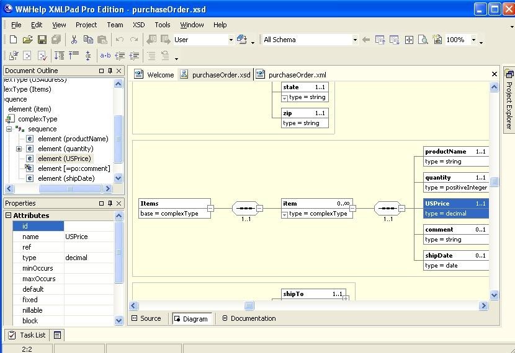Switch to the Source view
This screenshot has height=353, width=515.
click(146, 318)
